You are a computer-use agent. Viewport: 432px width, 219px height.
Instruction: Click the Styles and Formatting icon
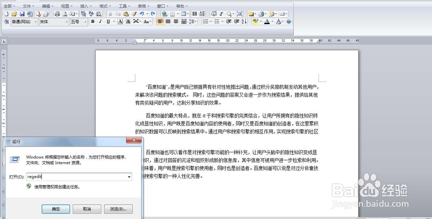(x=6, y=22)
